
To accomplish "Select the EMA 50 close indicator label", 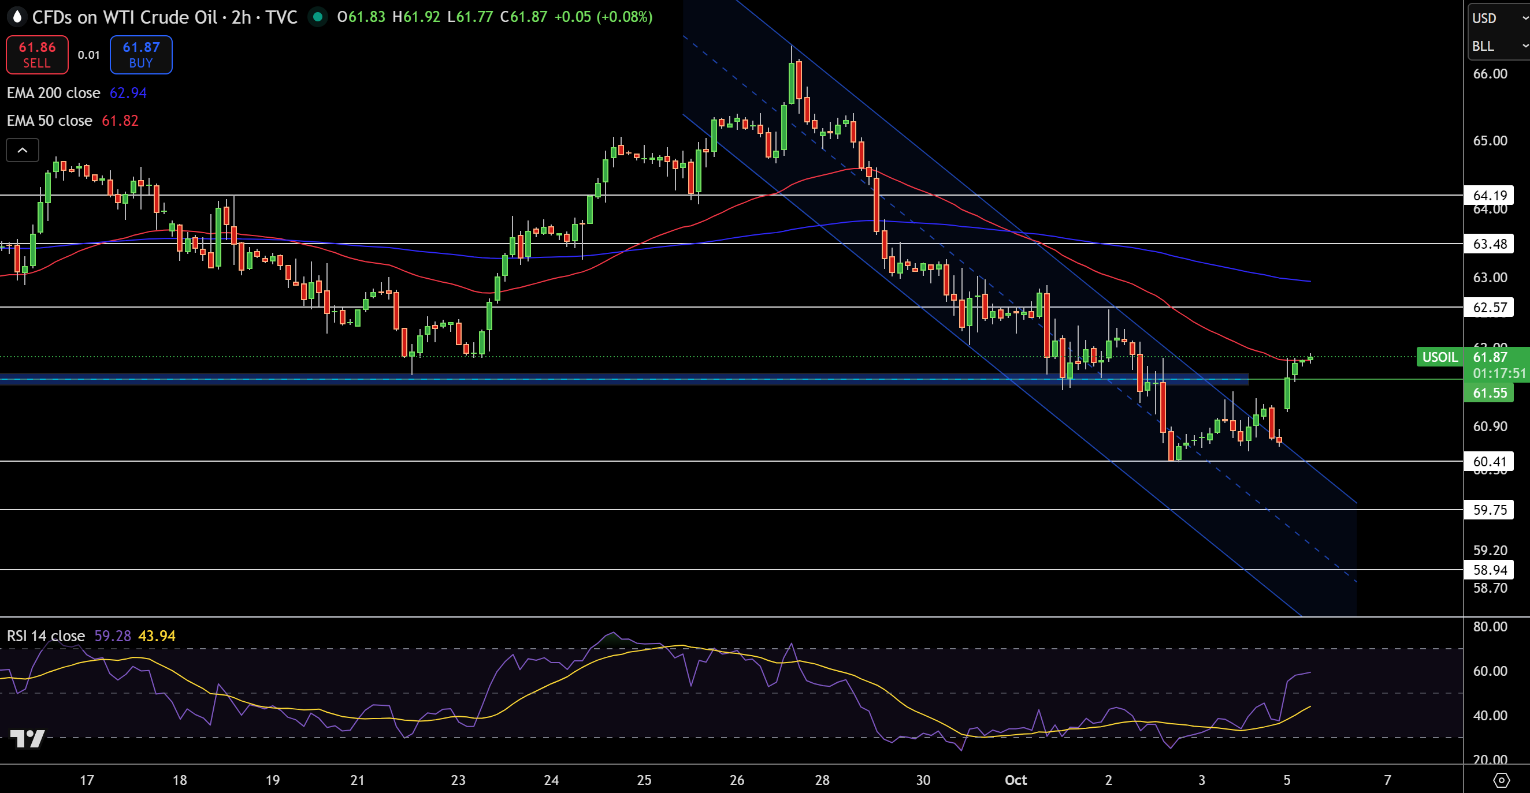I will 49,121.
